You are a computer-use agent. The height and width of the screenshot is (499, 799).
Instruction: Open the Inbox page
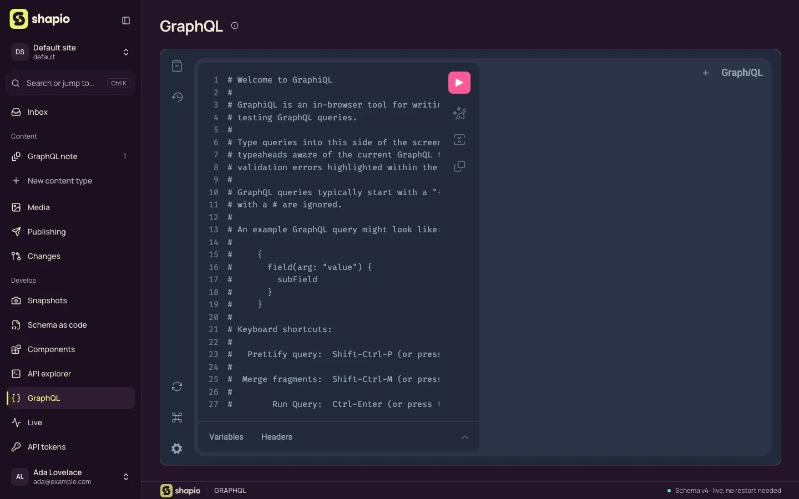pos(71,112)
